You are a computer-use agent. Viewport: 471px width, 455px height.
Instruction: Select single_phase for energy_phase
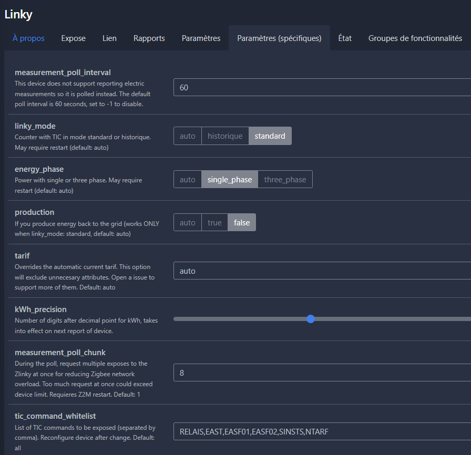[x=230, y=180]
